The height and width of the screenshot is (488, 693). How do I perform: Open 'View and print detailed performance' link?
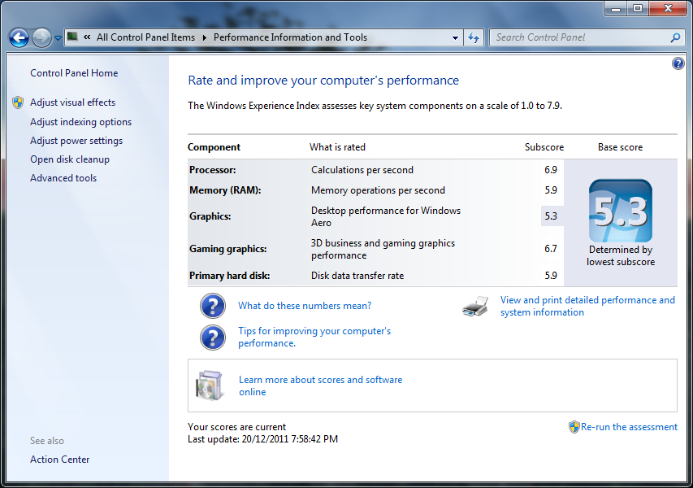point(587,306)
